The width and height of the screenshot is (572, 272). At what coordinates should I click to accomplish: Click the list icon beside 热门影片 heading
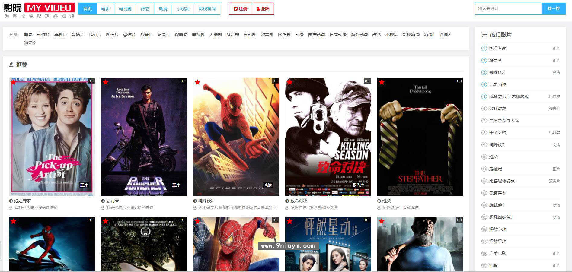tap(484, 35)
